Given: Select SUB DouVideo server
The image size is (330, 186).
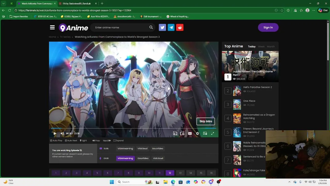Looking at the screenshot, I should coord(158,149).
